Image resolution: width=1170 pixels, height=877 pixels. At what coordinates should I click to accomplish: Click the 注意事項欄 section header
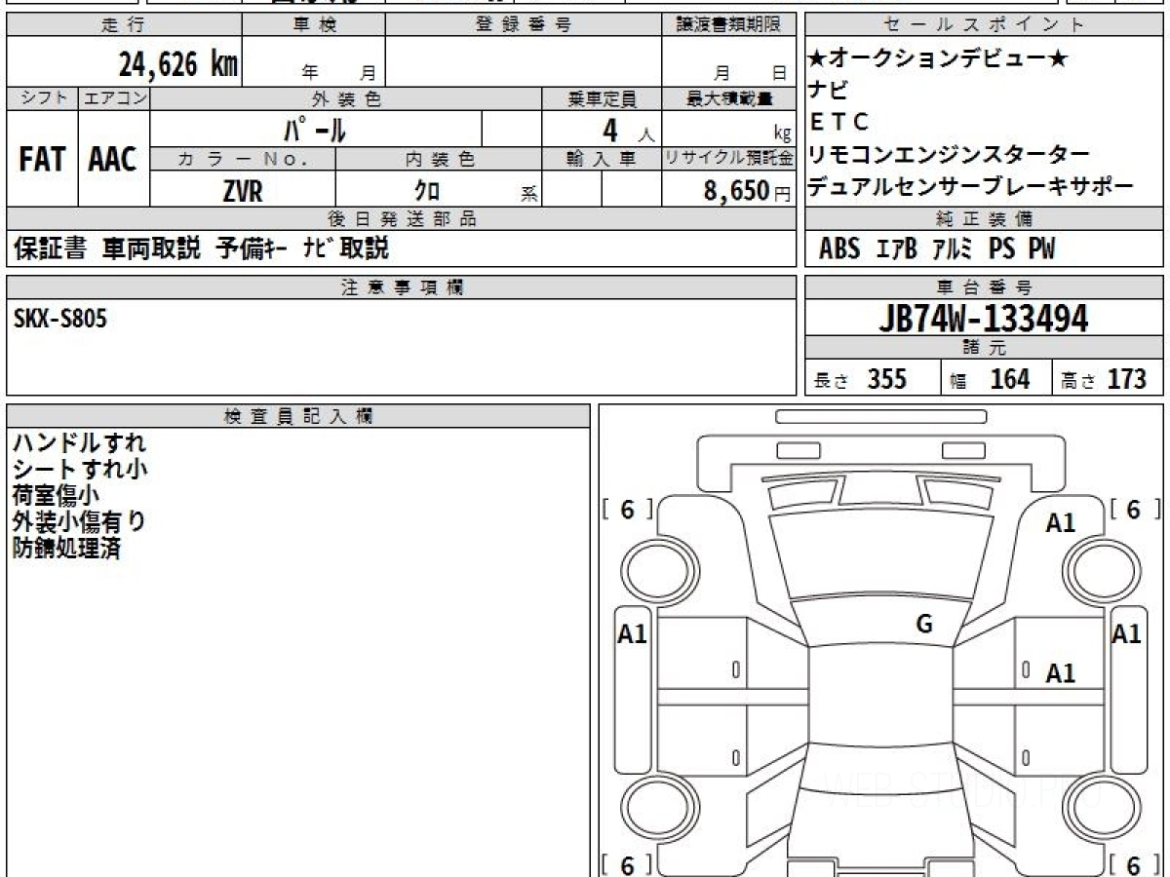point(401,287)
